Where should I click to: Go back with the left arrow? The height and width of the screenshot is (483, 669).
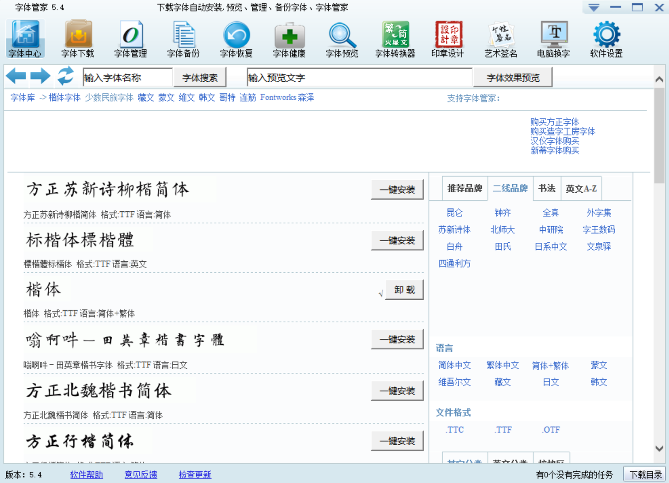[16, 76]
